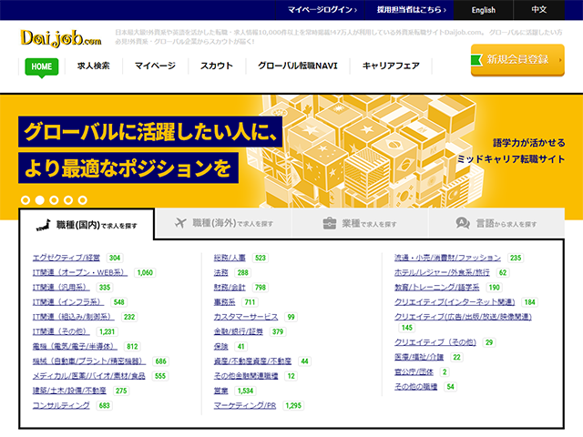The width and height of the screenshot is (583, 437).
Task: Open 営業 category link
Action: (220, 391)
